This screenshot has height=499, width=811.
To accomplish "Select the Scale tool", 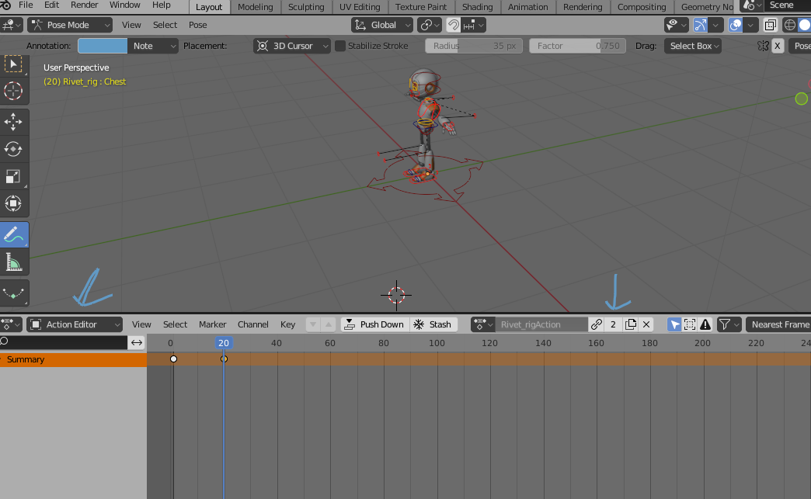I will click(13, 176).
